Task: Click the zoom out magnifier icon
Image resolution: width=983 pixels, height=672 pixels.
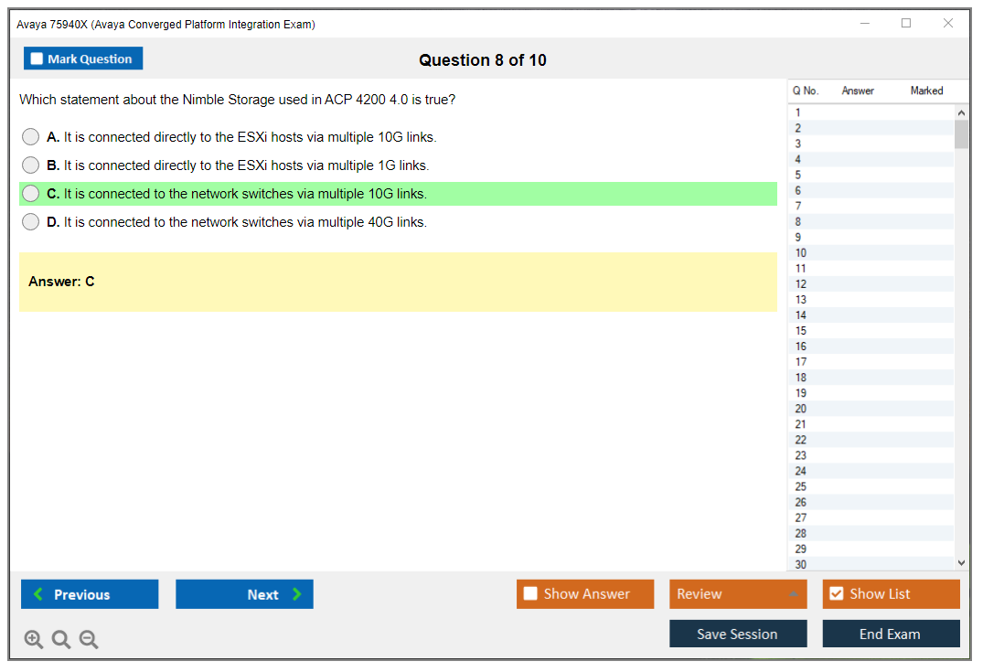Action: click(x=89, y=639)
